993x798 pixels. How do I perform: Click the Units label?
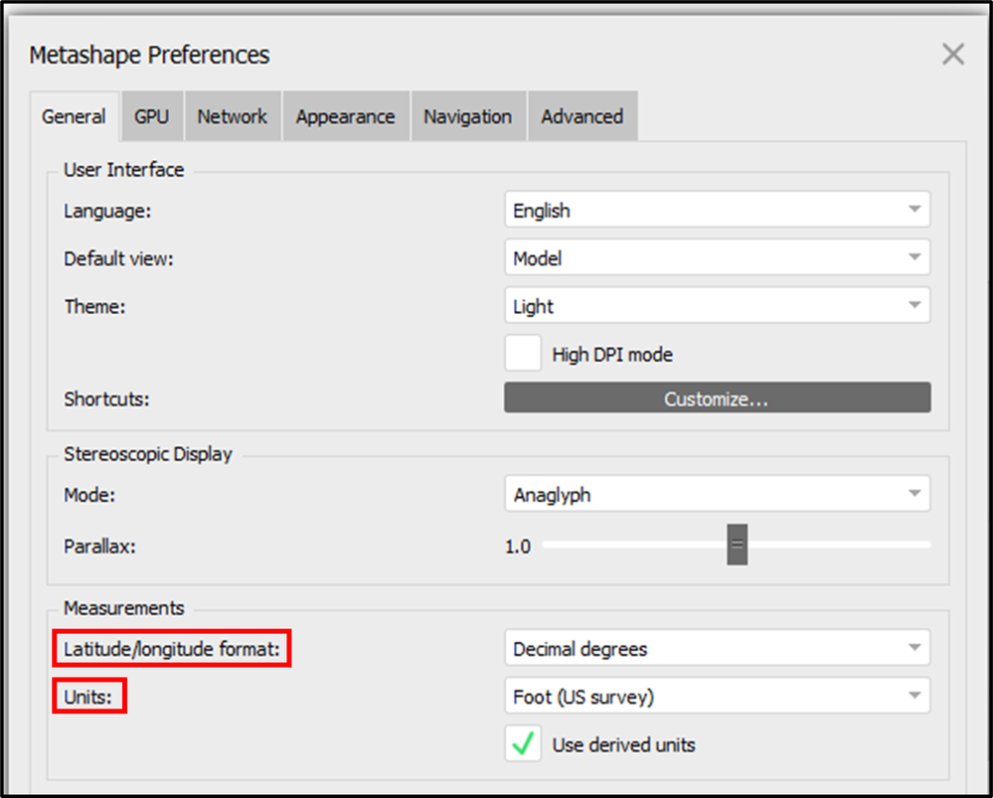pyautogui.click(x=88, y=698)
